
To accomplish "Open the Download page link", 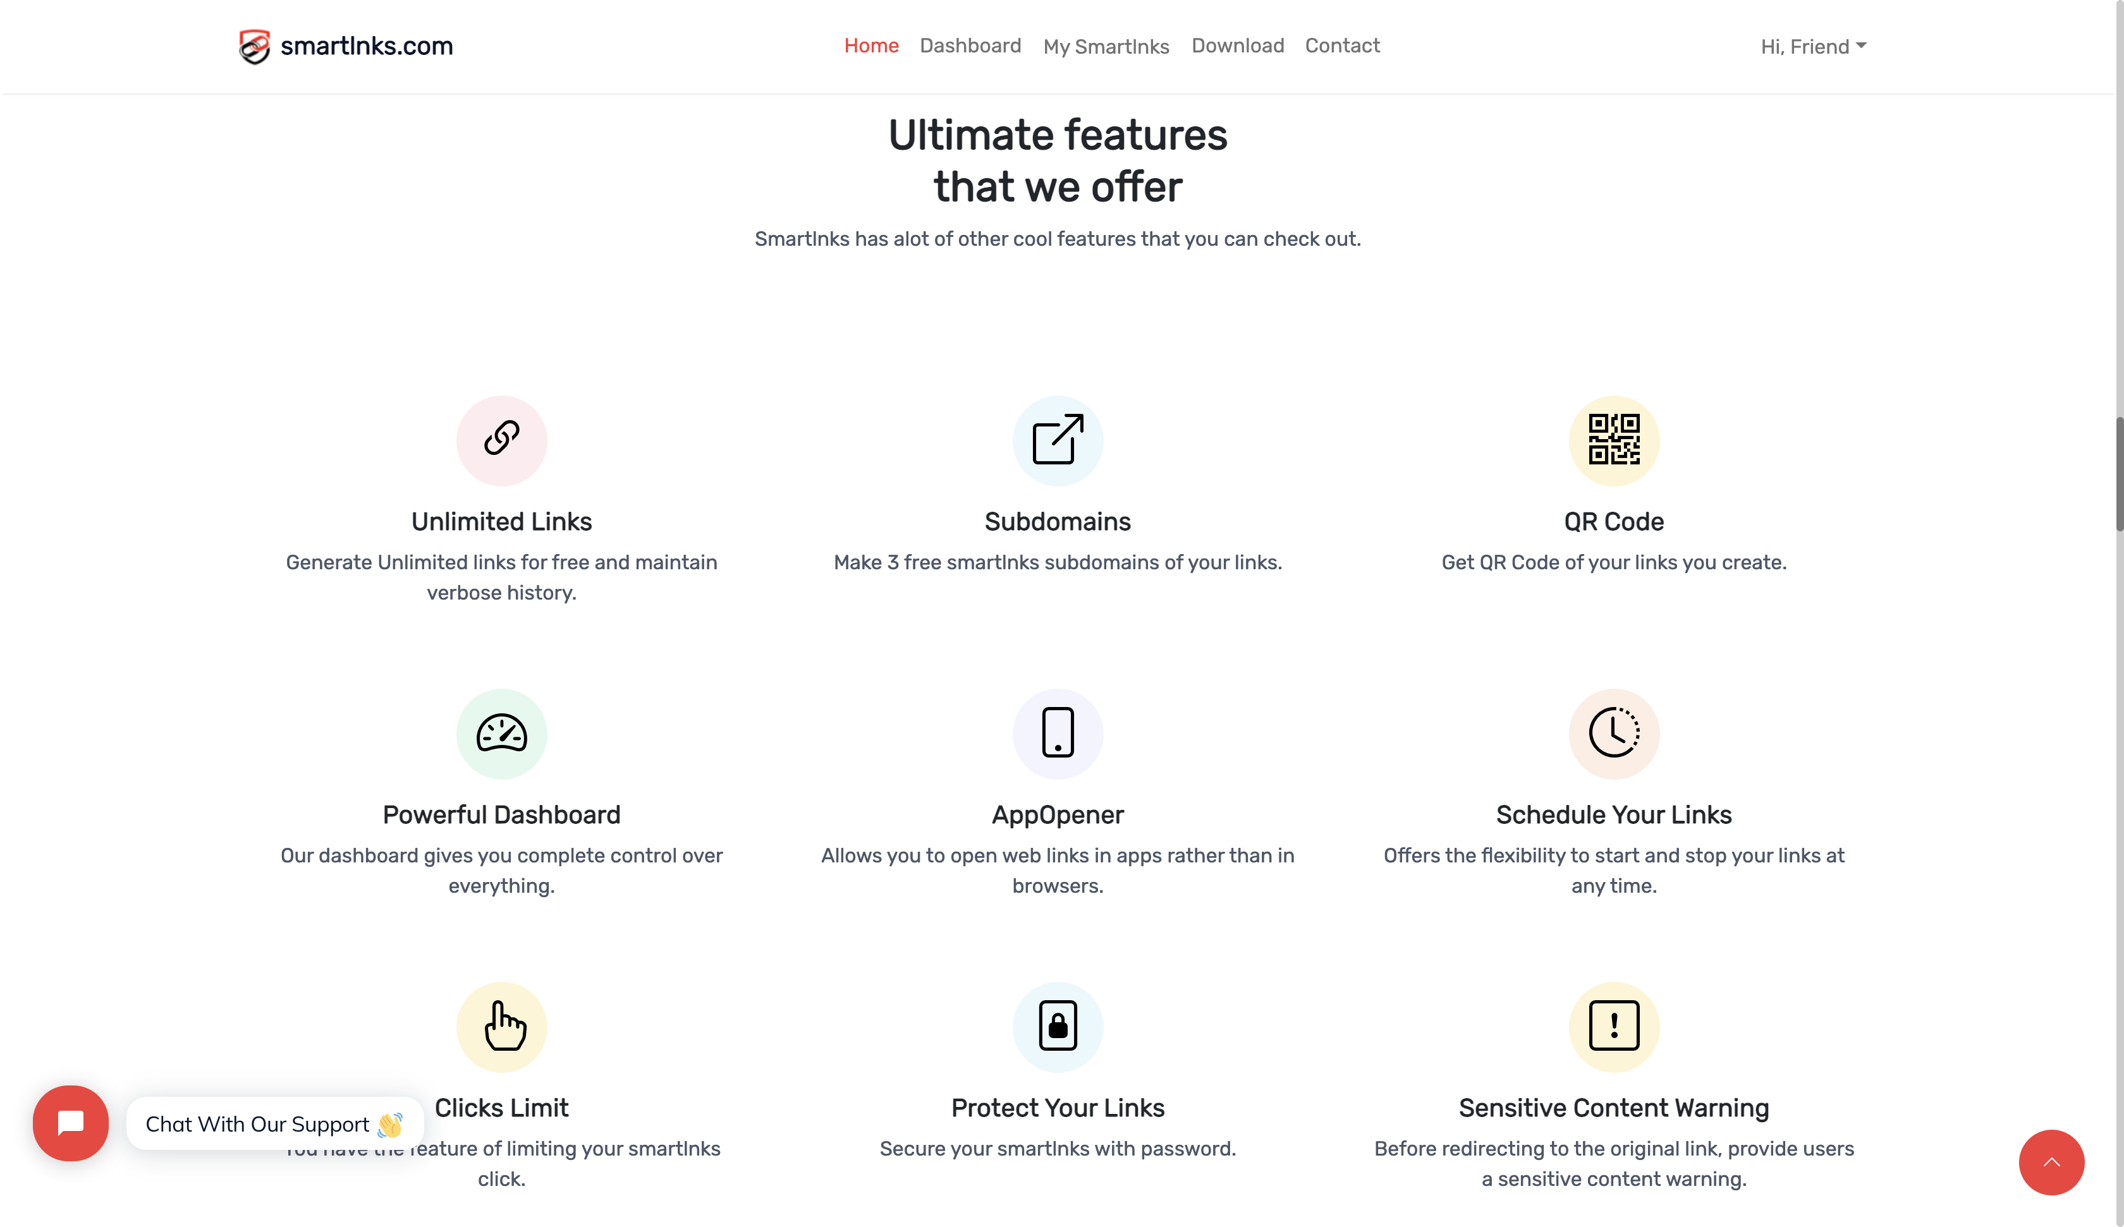I will (x=1237, y=45).
